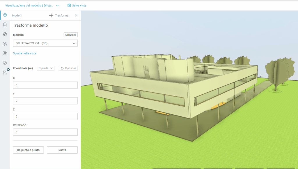Viewport: 298px width, 169px height.
Task: Open the Models cube icon in sidebar
Action: click(5, 15)
